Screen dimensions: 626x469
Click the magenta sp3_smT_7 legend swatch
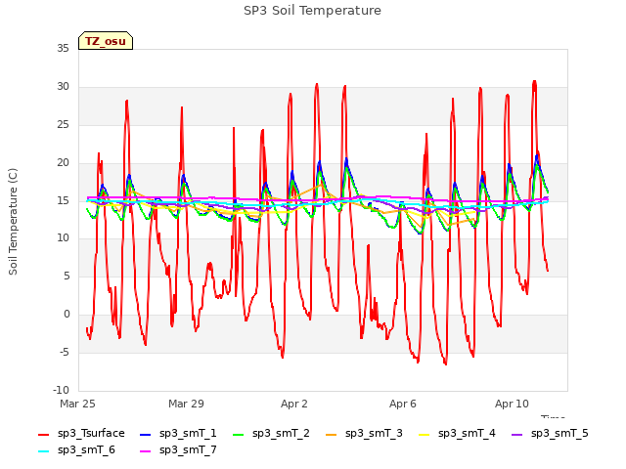click(146, 451)
